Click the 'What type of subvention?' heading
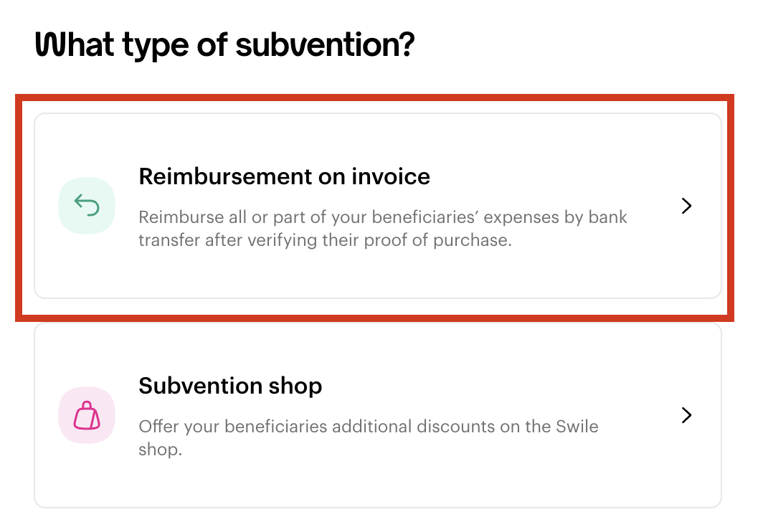The width and height of the screenshot is (763, 532). pyautogui.click(x=225, y=45)
